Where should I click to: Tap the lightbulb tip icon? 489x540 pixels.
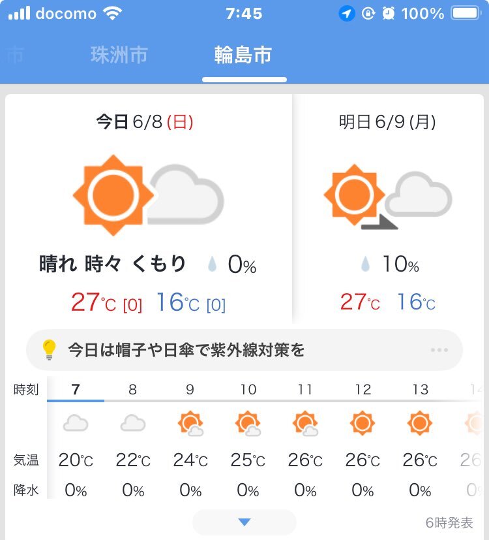(50, 350)
